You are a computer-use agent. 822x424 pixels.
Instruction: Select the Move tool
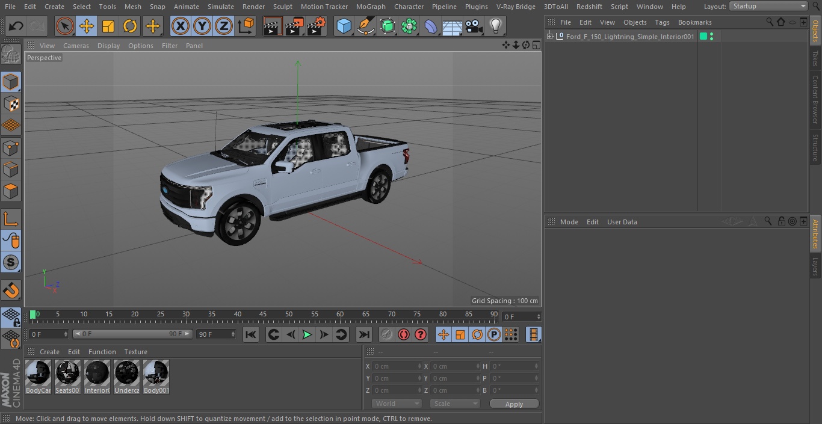87,26
